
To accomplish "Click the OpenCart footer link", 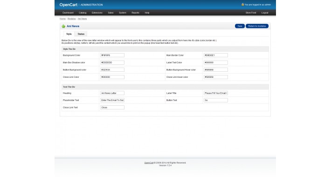I will tap(149, 163).
